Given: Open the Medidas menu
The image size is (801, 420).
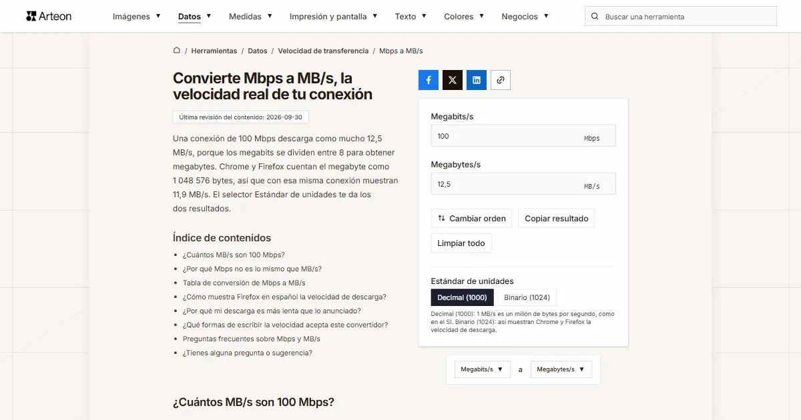Looking at the screenshot, I should [250, 17].
